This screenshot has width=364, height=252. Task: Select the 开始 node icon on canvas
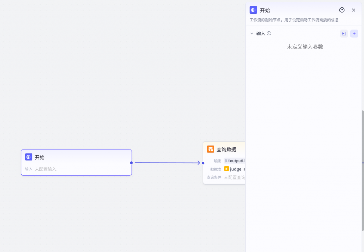[28, 157]
